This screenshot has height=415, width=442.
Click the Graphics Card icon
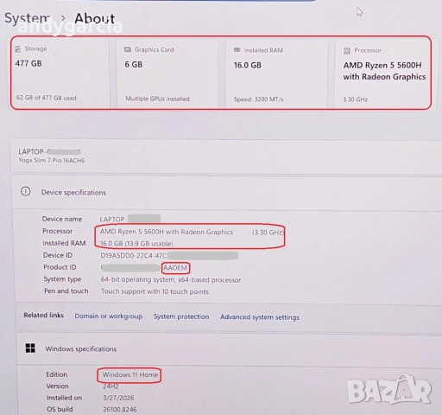click(x=128, y=49)
